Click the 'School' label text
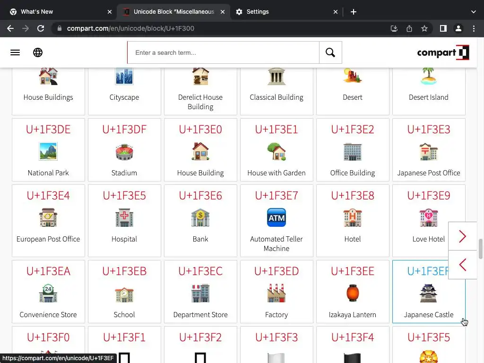Viewport: 484px width, 363px height. click(124, 314)
